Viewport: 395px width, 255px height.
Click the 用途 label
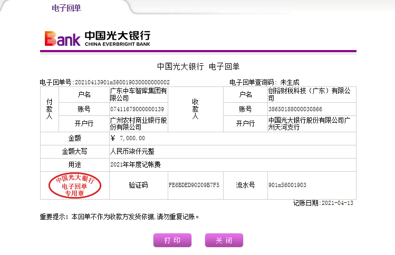click(x=74, y=164)
